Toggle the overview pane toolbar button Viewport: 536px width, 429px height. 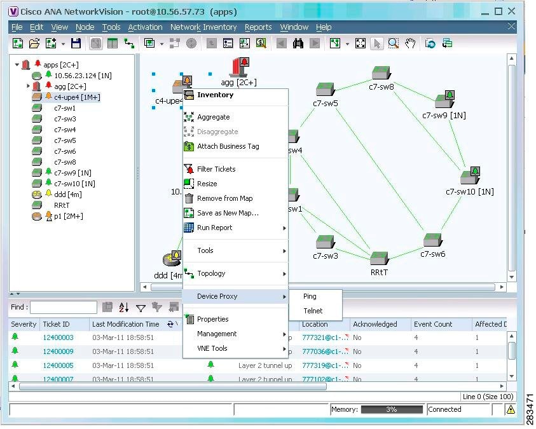[97, 43]
